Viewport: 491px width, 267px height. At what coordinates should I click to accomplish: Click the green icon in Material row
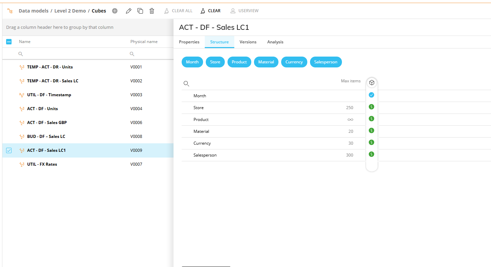[x=371, y=130]
